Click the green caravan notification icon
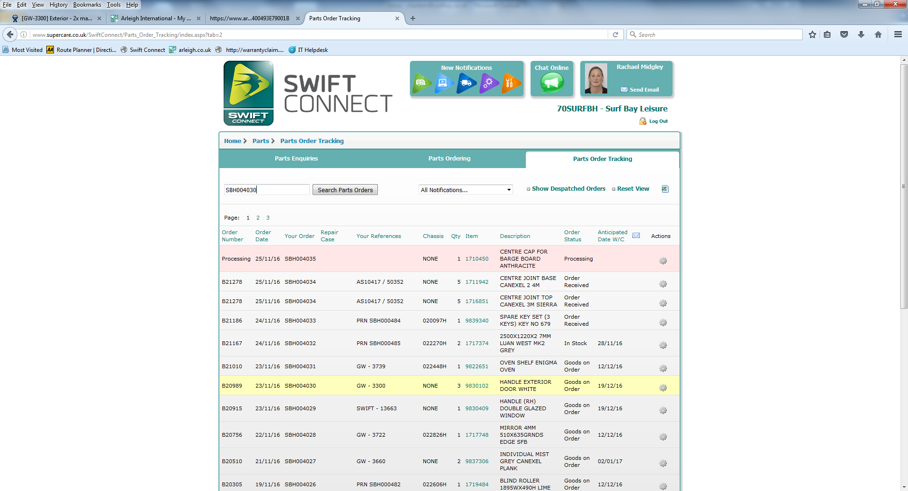The height and width of the screenshot is (491, 908). click(x=421, y=83)
